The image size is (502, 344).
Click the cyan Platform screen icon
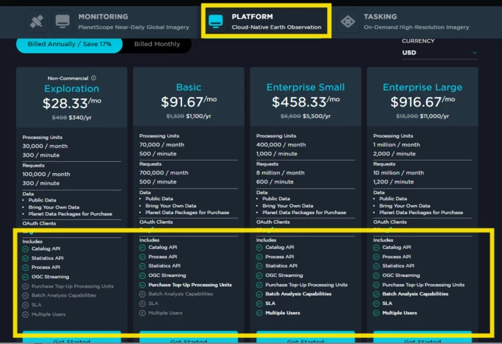(215, 22)
